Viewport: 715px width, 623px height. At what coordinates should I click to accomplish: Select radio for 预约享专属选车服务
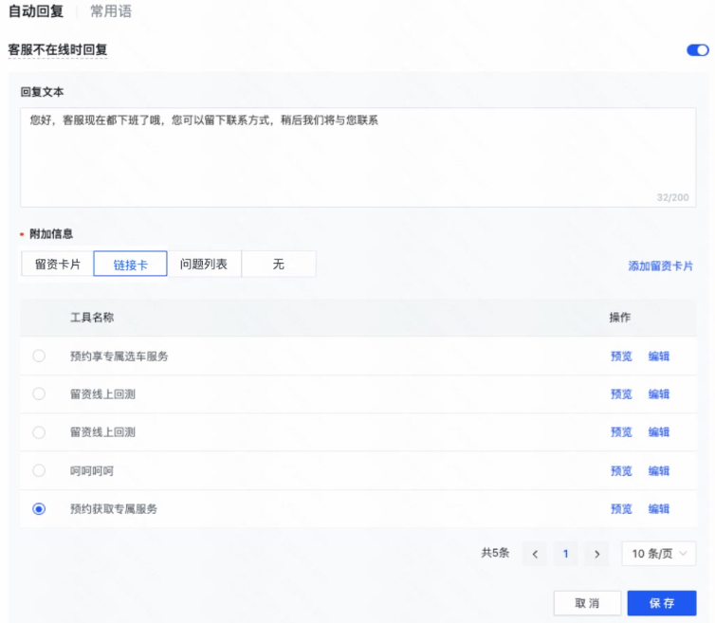[x=39, y=356]
